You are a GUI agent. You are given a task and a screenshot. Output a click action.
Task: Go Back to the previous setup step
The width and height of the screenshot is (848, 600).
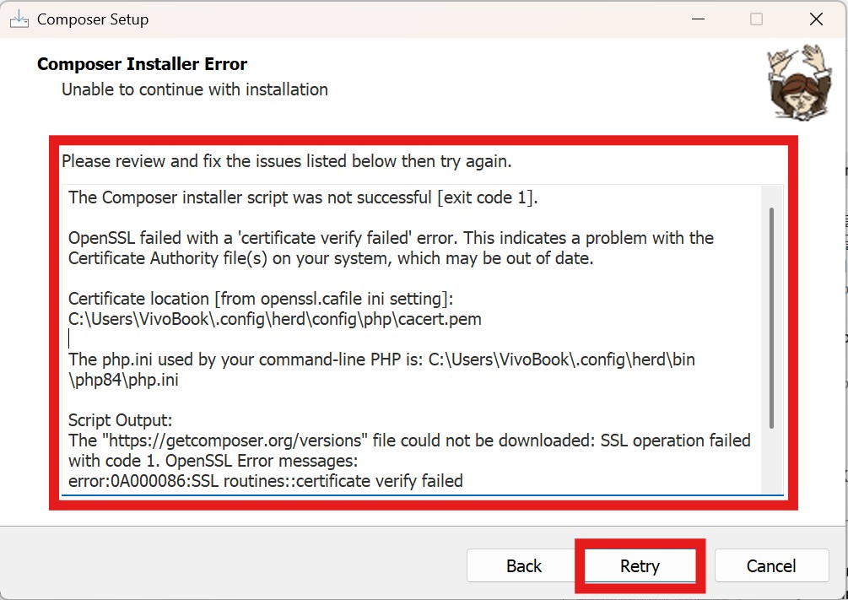tap(523, 565)
